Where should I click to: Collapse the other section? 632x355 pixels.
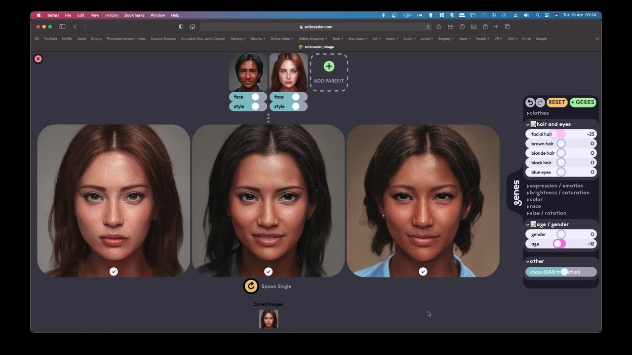535,261
